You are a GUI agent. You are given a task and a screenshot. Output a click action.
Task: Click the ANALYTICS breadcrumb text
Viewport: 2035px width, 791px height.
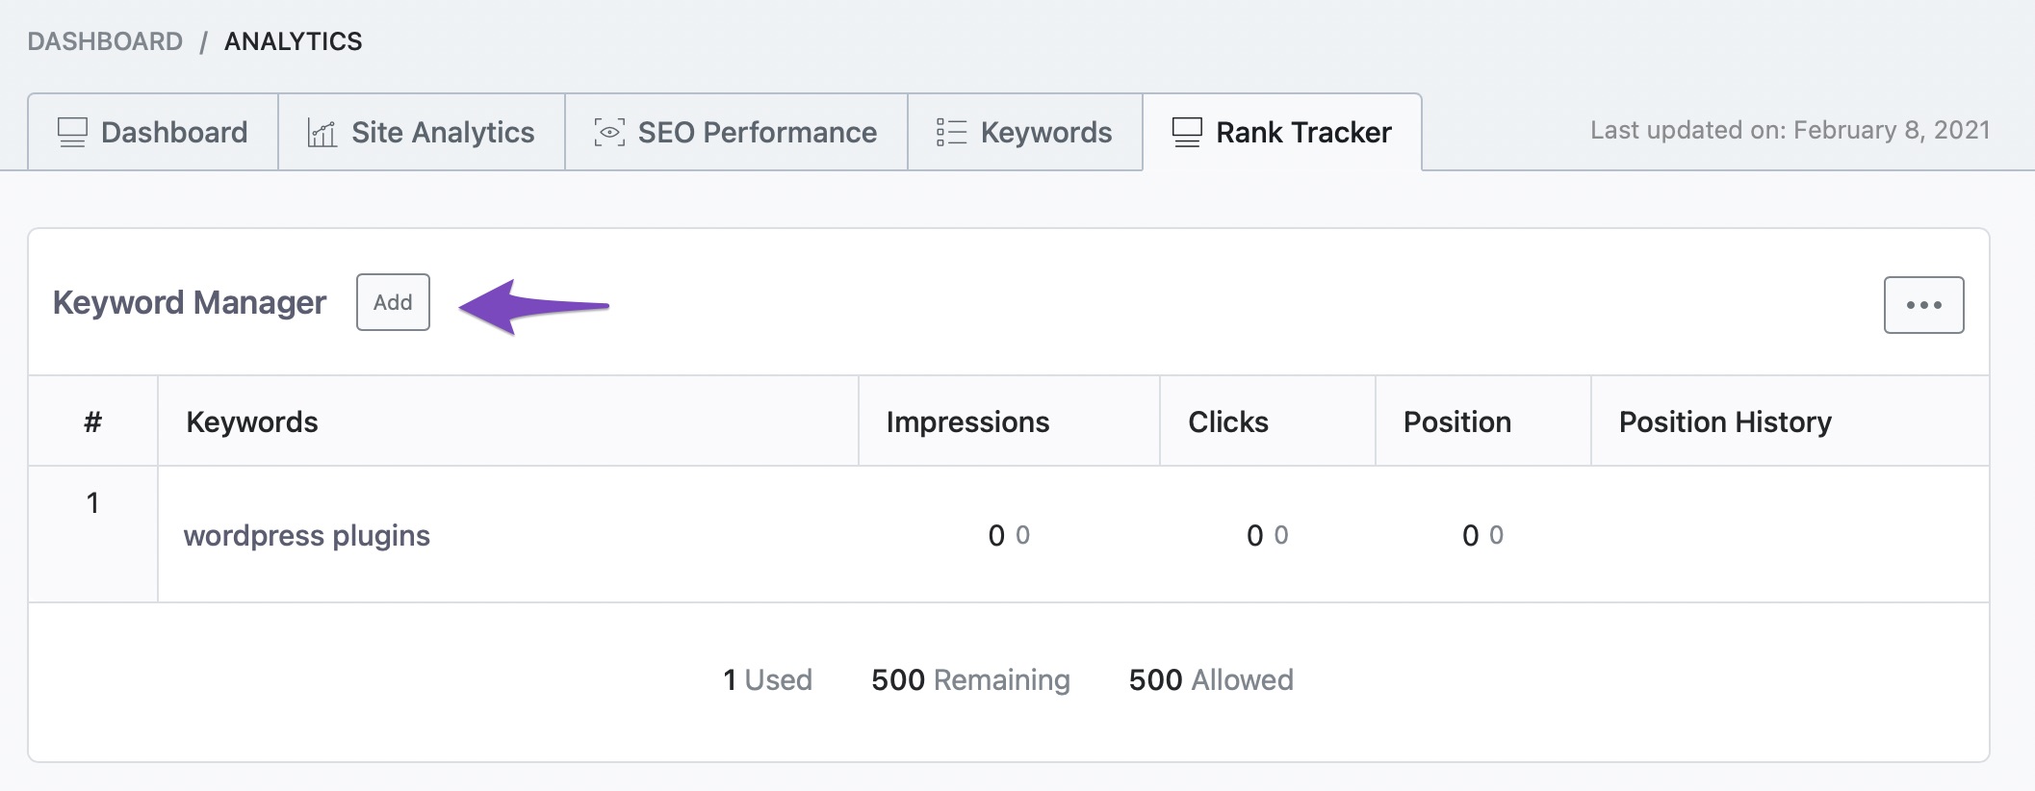(294, 41)
